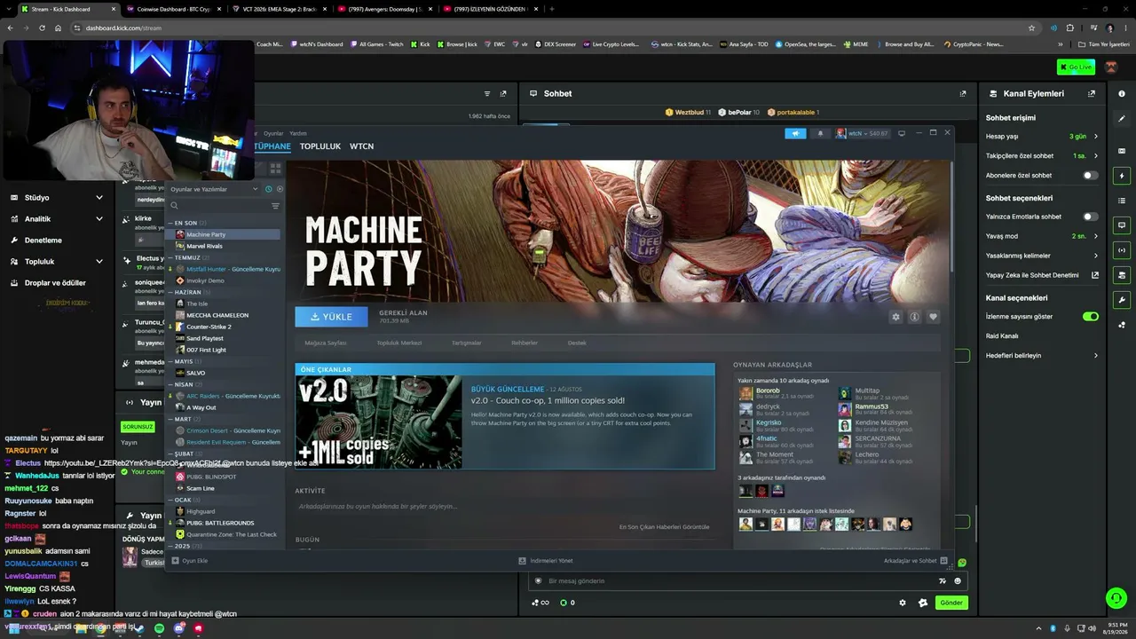The image size is (1136, 639).
Task: Click Oyun Ekle in Steam footer
Action: (190, 561)
